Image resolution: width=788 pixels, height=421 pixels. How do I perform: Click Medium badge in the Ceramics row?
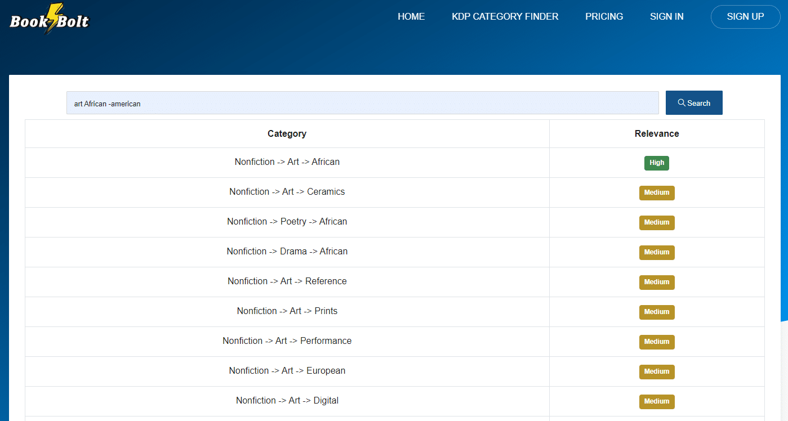pyautogui.click(x=657, y=192)
